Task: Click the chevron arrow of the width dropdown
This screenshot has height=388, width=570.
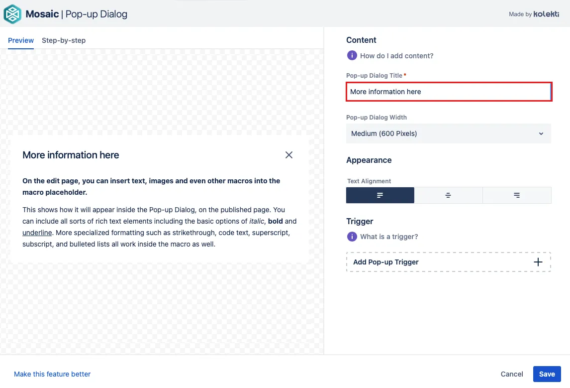Action: [x=541, y=133]
